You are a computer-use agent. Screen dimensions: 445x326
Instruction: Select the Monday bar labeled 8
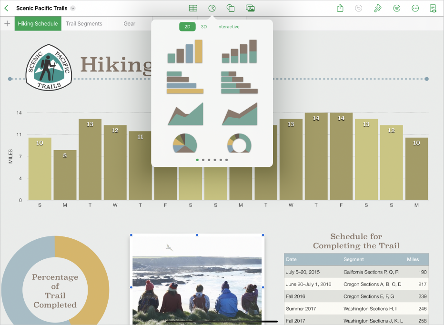[x=65, y=175]
